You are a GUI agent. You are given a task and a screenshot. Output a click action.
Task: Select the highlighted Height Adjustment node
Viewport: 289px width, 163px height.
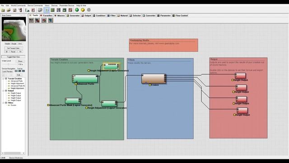coord(112,67)
